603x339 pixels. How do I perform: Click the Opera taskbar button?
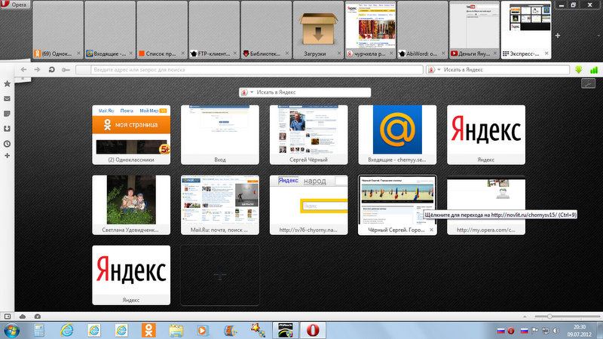click(x=313, y=330)
